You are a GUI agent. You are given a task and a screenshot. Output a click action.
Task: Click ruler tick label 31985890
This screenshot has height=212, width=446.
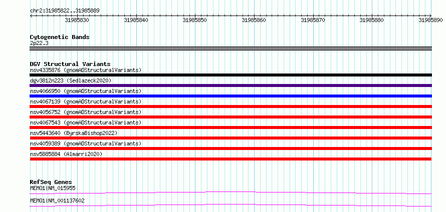coord(431,20)
